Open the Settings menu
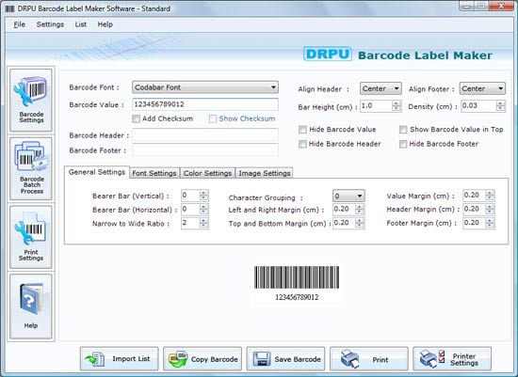The height and width of the screenshot is (377, 518). tap(50, 24)
